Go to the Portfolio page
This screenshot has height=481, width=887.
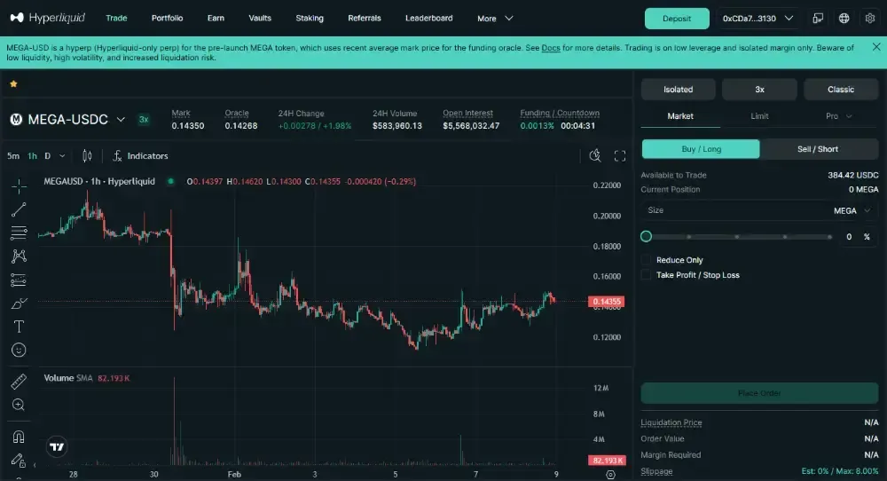[x=167, y=18]
